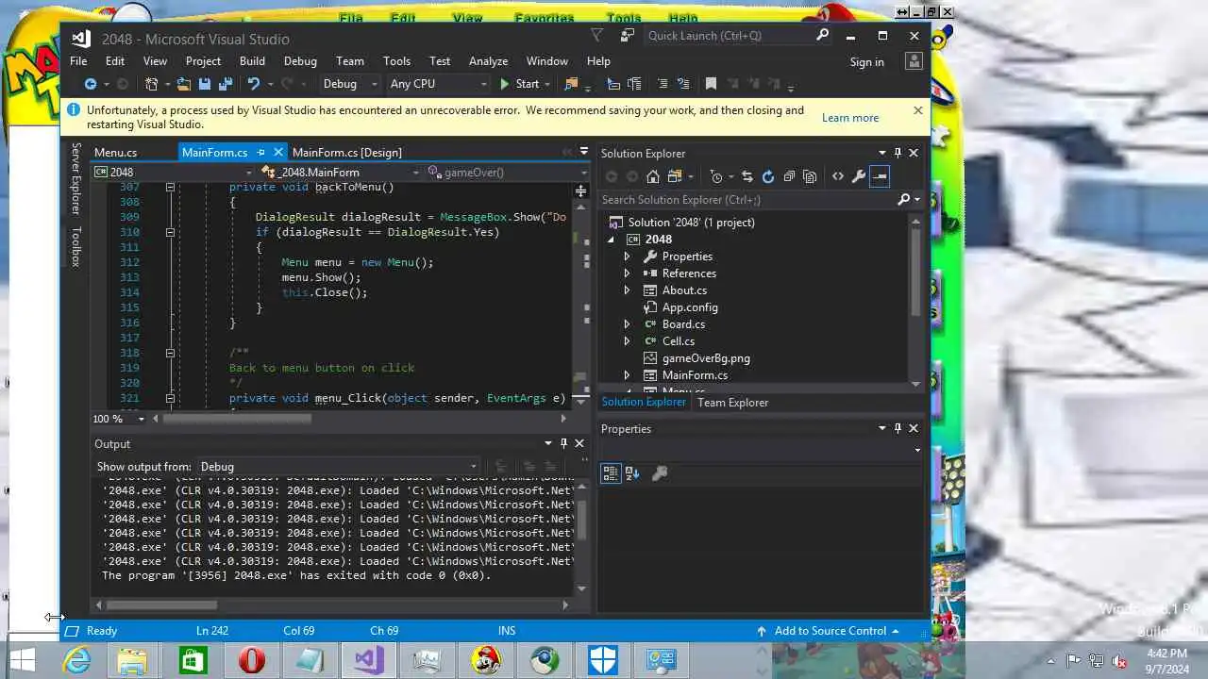
Task: Open the Team menu
Action: tap(350, 61)
